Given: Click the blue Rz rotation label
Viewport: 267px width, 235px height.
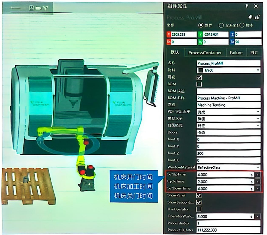Looking at the screenshot, I should click(232, 42).
